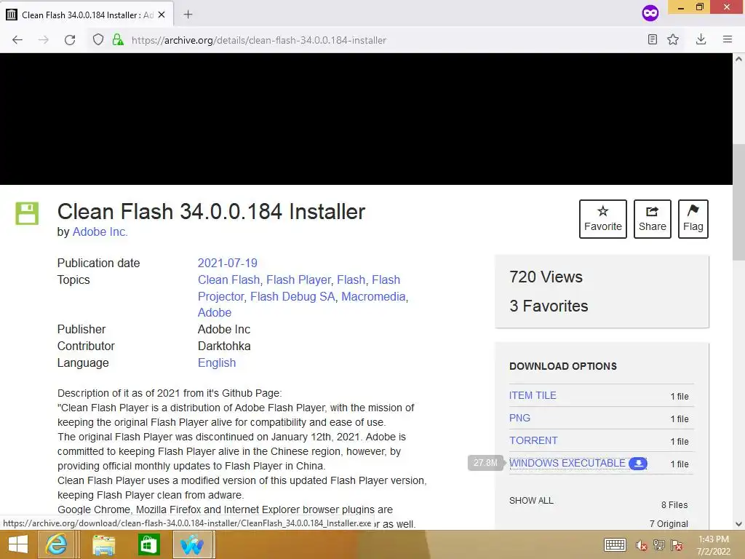Click the black media preview area
The image size is (745, 559).
tap(367, 119)
